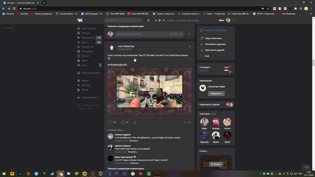
Task: Open YouTube bookmark in bookmarks bar
Action: pyautogui.click(x=22, y=14)
